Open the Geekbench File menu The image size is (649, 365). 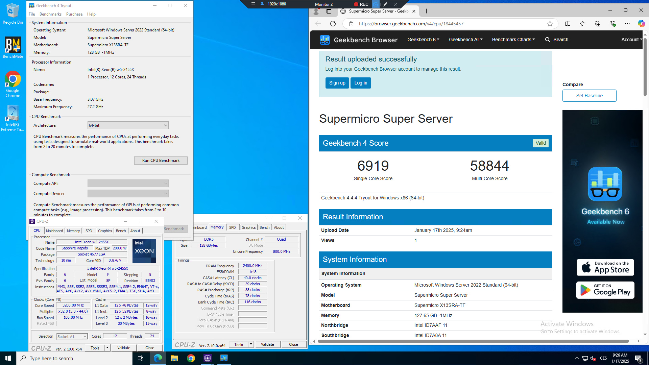tap(32, 14)
